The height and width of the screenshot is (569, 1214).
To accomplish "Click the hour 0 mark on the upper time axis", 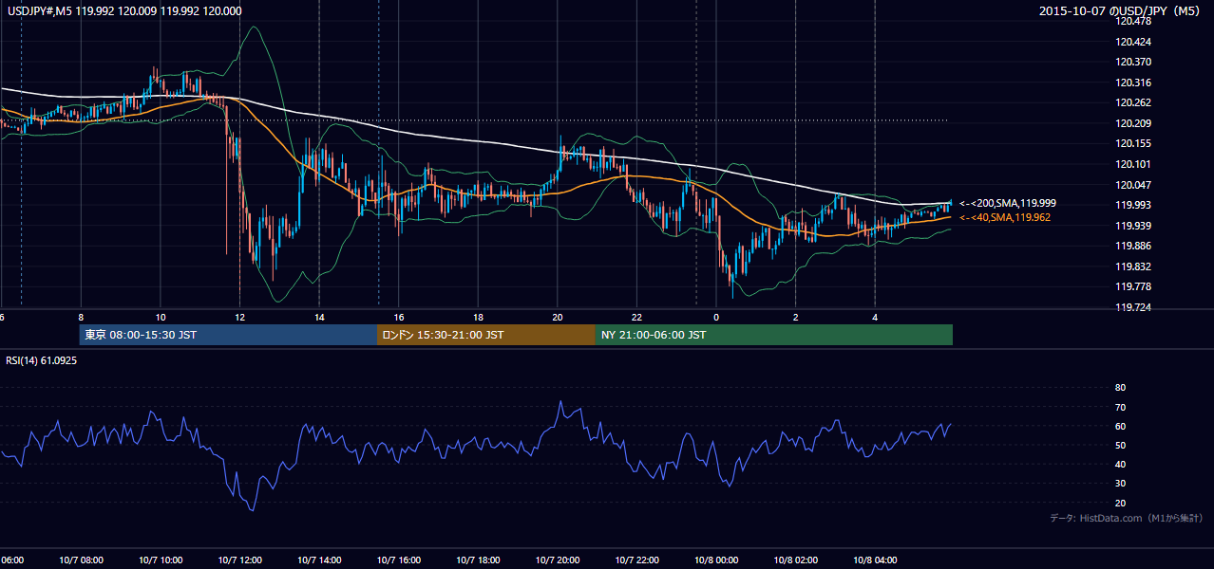I will 716,318.
